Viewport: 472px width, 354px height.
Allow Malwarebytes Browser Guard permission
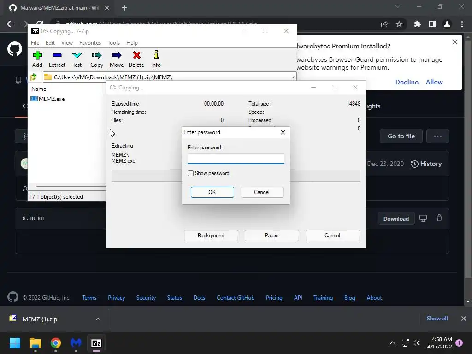tap(434, 82)
